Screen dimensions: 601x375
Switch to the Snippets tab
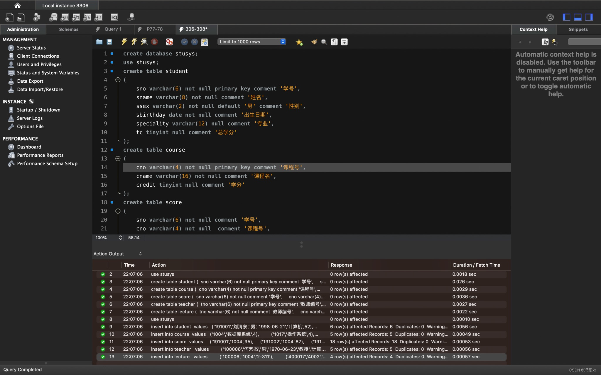pos(578,29)
